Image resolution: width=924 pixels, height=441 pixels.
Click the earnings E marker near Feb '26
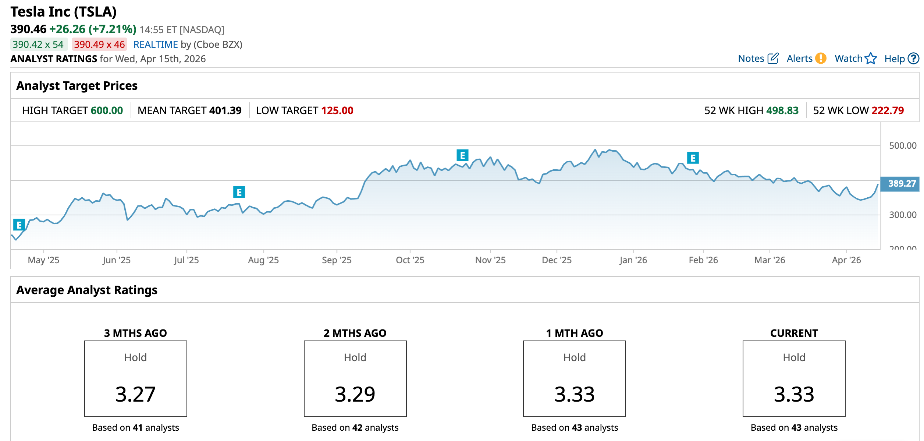[693, 158]
